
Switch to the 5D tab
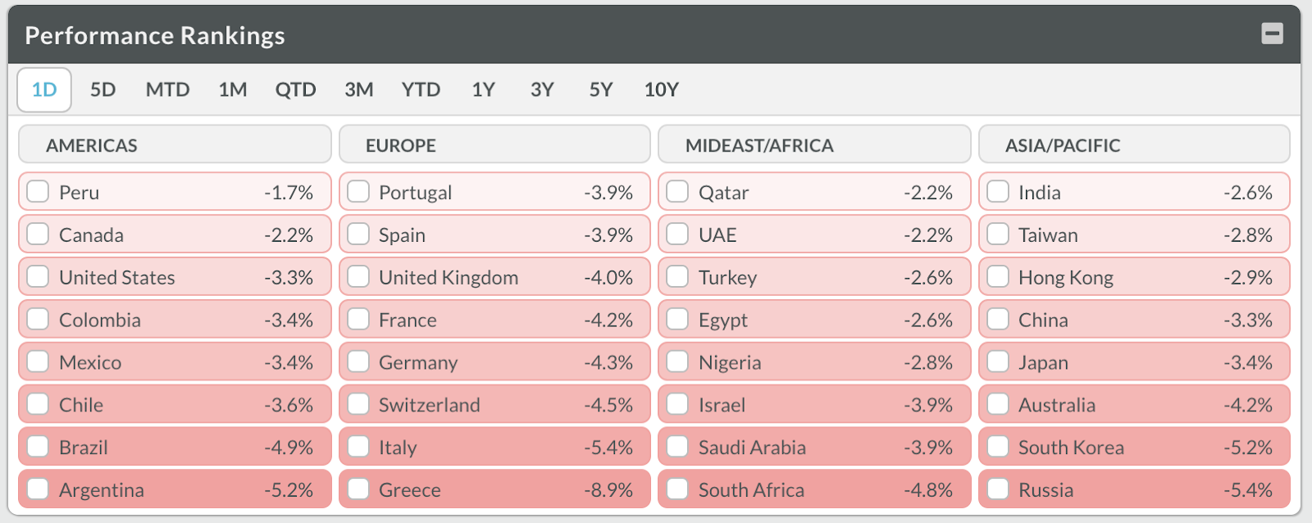[102, 89]
